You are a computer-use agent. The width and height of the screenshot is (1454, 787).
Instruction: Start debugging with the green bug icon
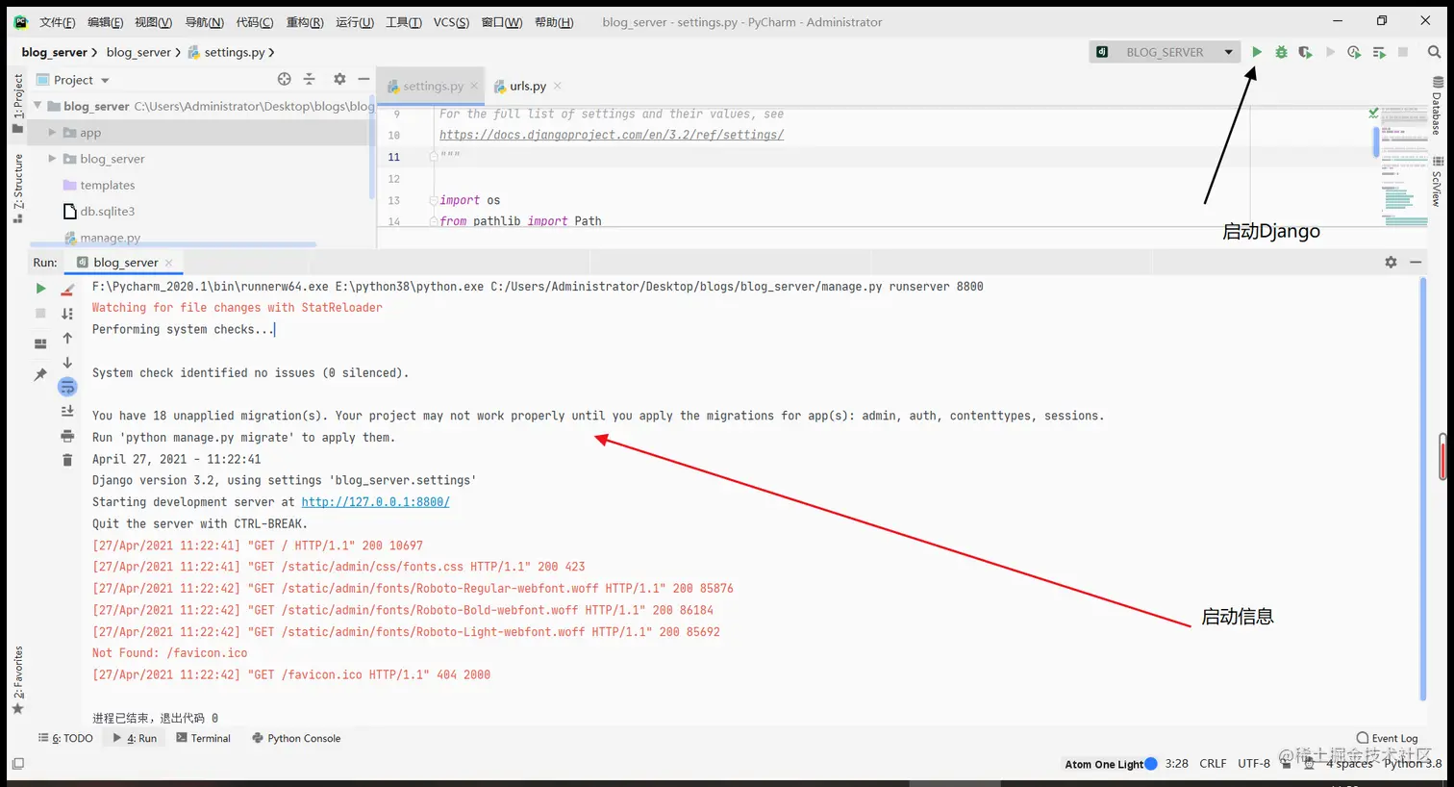(x=1281, y=52)
